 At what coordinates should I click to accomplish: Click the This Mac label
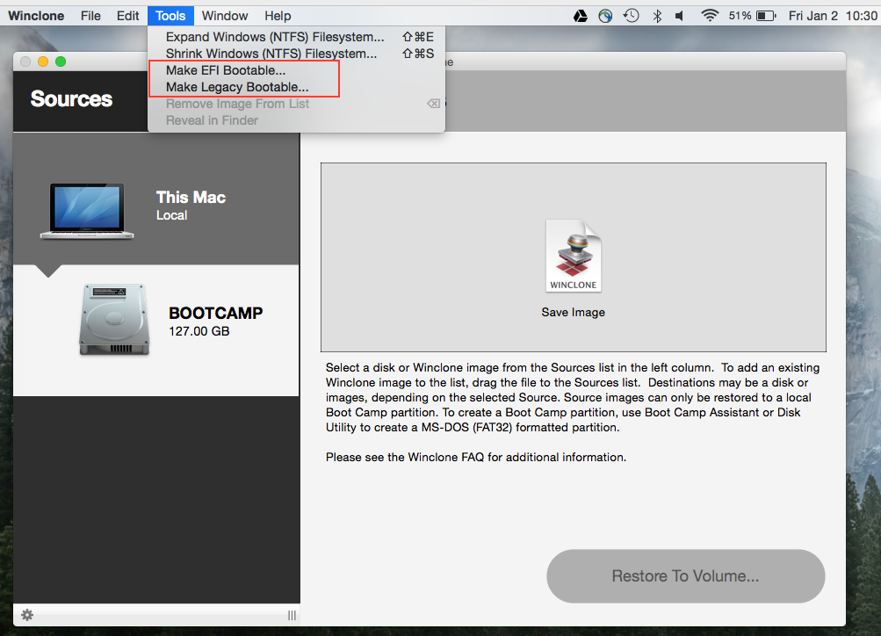[191, 197]
